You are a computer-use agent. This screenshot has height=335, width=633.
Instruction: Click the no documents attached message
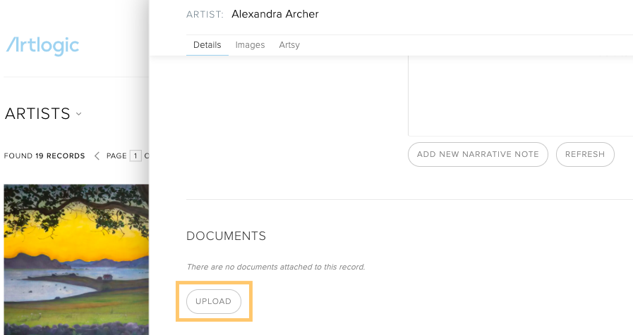276,267
